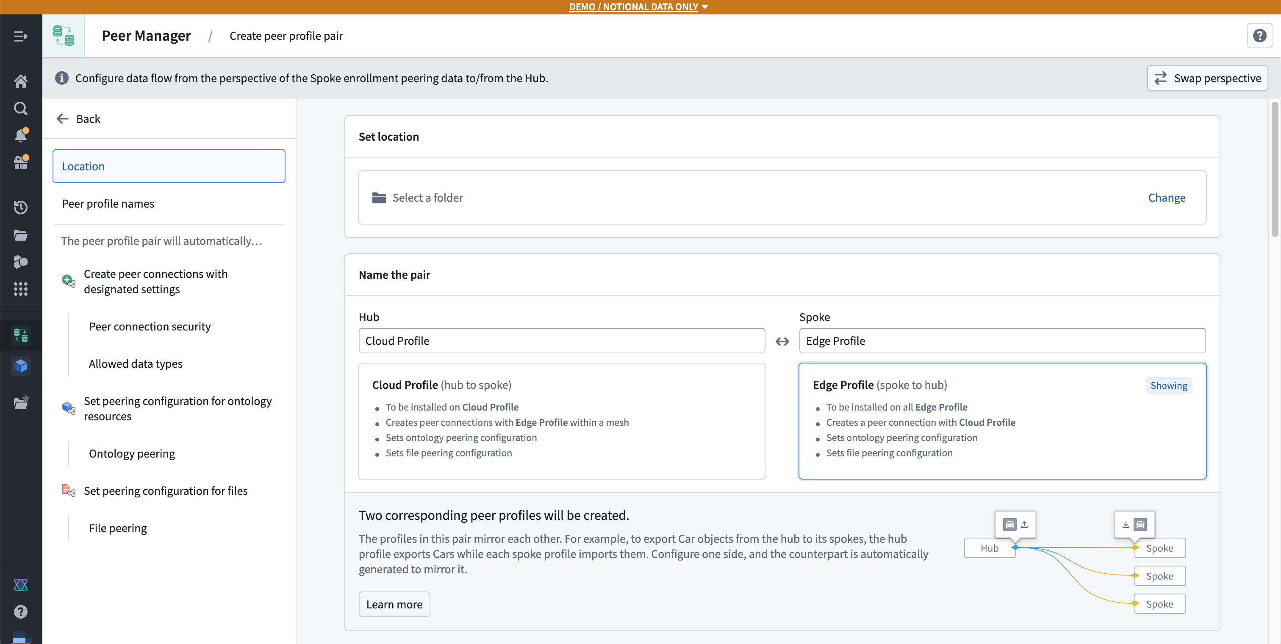This screenshot has width=1281, height=644.
Task: Open the applications grid icon
Action: click(20, 289)
